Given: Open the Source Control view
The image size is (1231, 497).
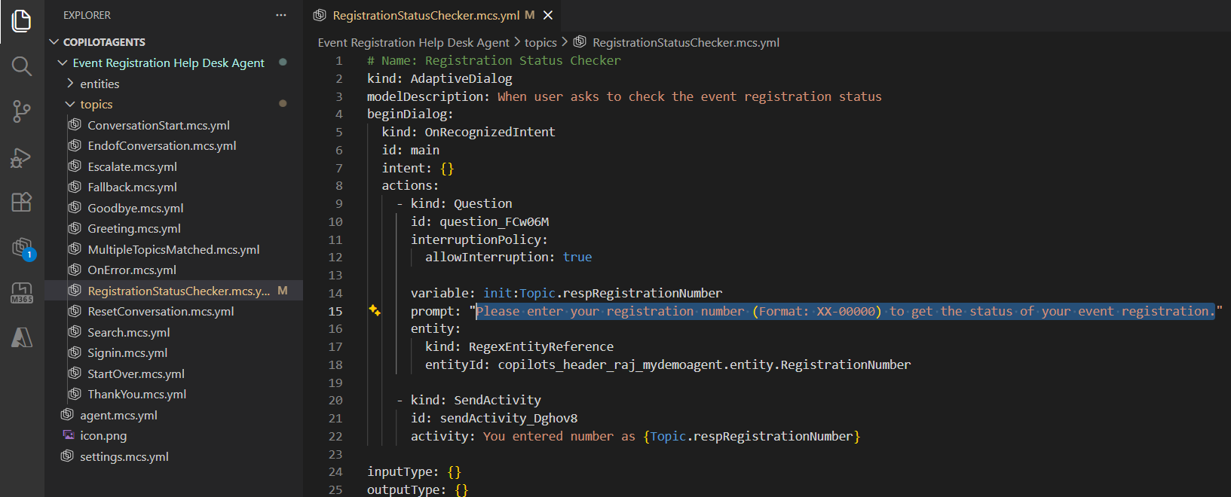Looking at the screenshot, I should [22, 112].
